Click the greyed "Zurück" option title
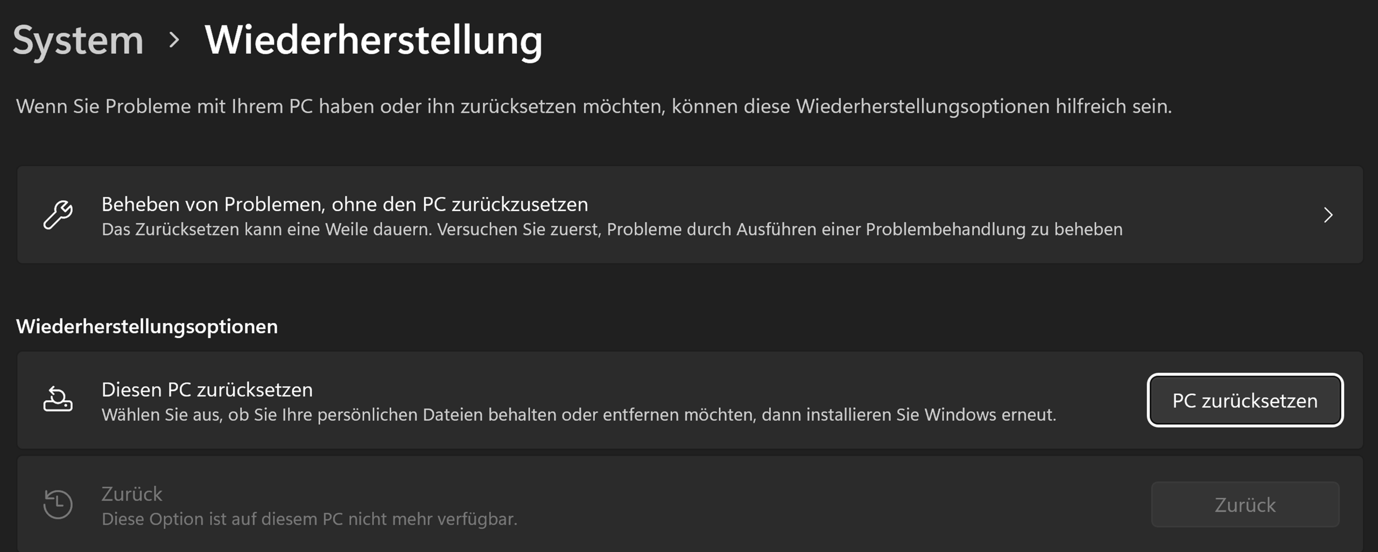Viewport: 1378px width, 552px height. (x=132, y=494)
